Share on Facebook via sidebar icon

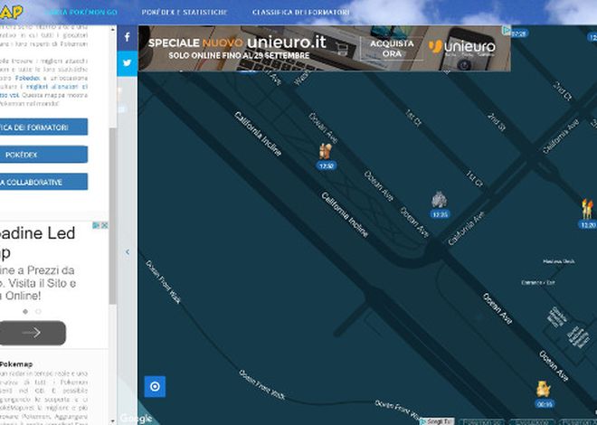pyautogui.click(x=128, y=38)
